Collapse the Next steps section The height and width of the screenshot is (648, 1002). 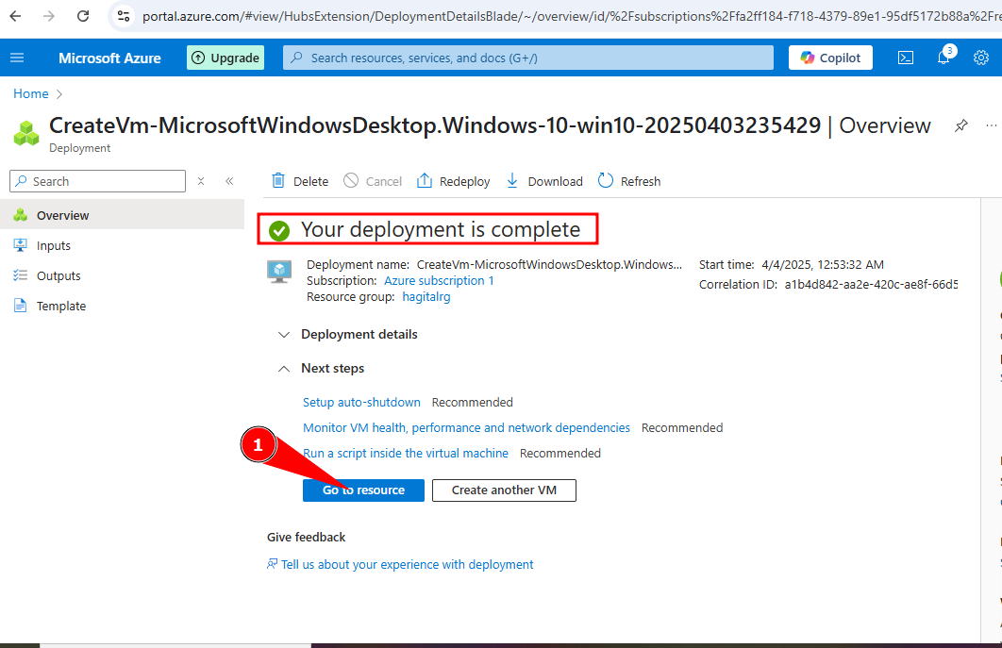pos(321,368)
